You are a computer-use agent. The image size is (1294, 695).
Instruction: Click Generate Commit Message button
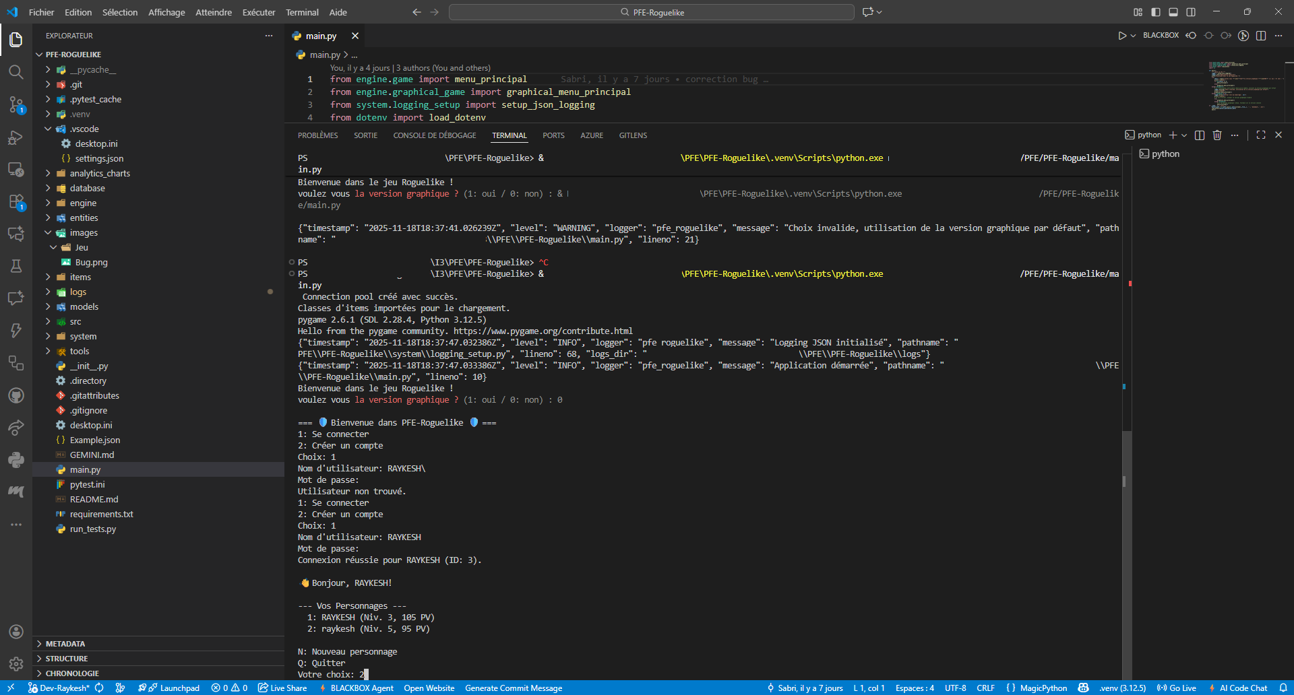(x=513, y=688)
